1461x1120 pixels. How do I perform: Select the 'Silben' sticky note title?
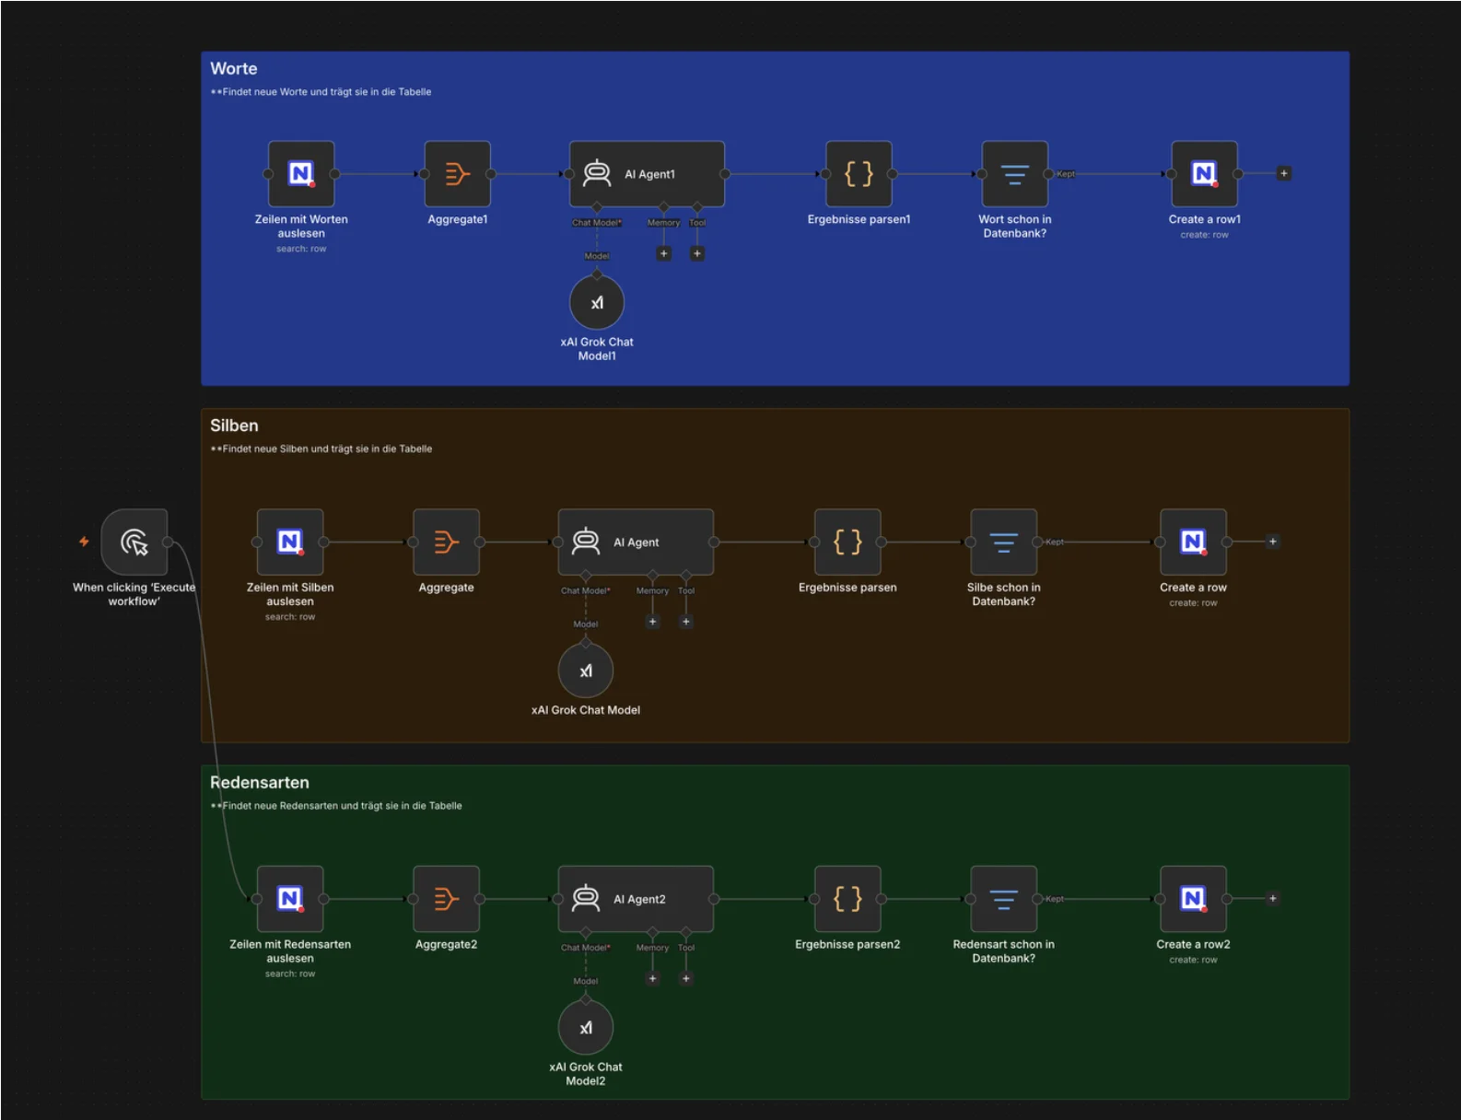234,426
